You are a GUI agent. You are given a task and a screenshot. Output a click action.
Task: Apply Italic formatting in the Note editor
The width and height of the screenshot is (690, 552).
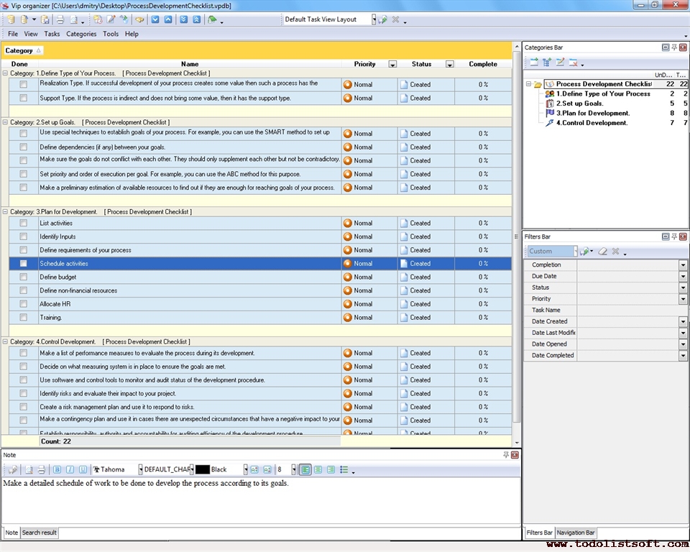pos(70,469)
